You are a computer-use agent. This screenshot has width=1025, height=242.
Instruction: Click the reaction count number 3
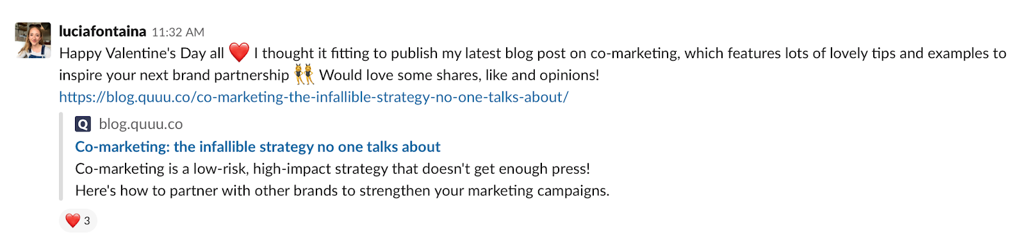(x=87, y=221)
